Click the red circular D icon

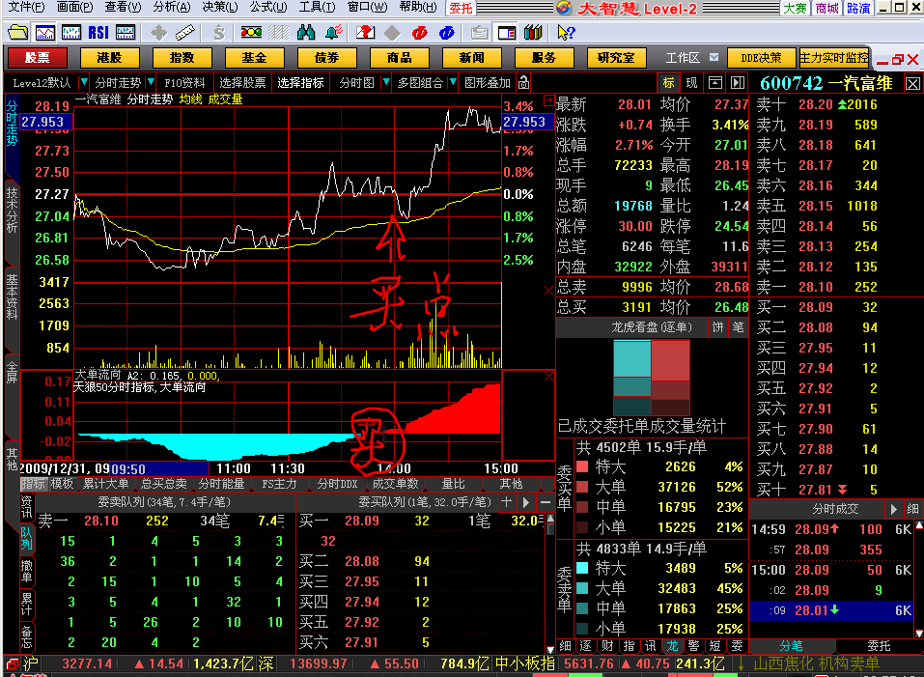(x=420, y=33)
